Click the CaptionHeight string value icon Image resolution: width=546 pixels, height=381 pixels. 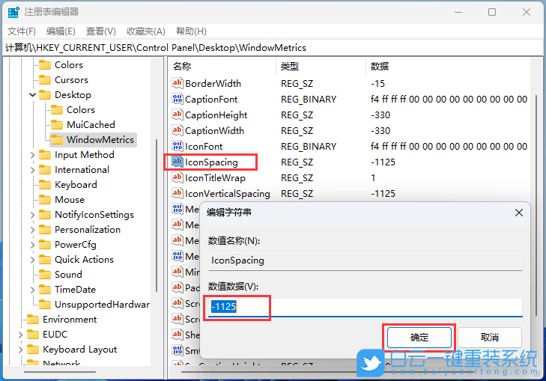(x=178, y=115)
